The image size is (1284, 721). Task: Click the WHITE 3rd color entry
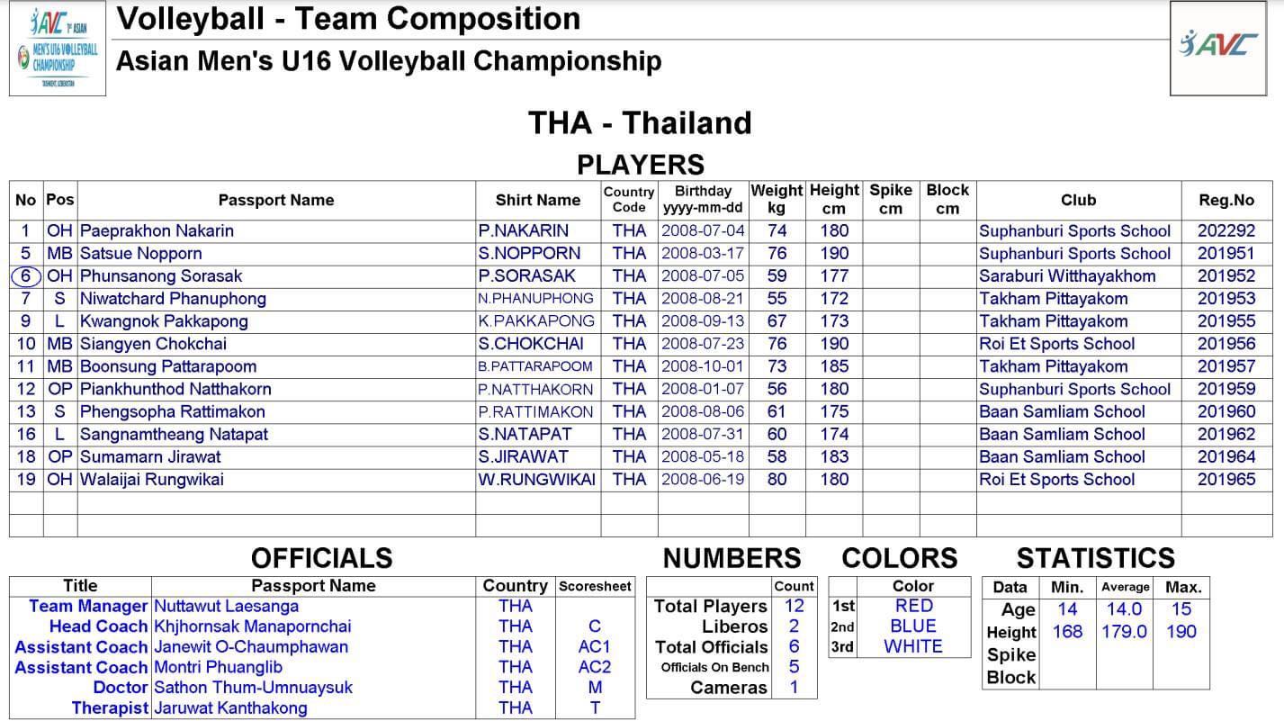coord(913,646)
